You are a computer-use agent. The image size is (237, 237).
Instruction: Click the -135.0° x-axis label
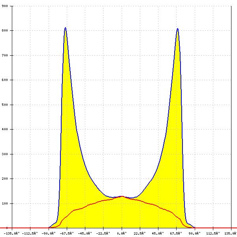[12, 233]
